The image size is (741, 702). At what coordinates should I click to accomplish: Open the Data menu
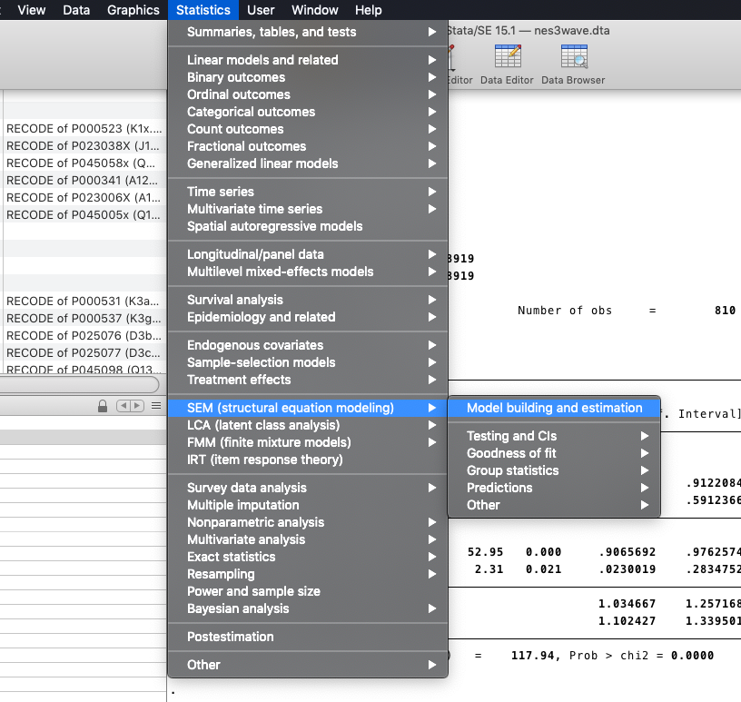76,10
